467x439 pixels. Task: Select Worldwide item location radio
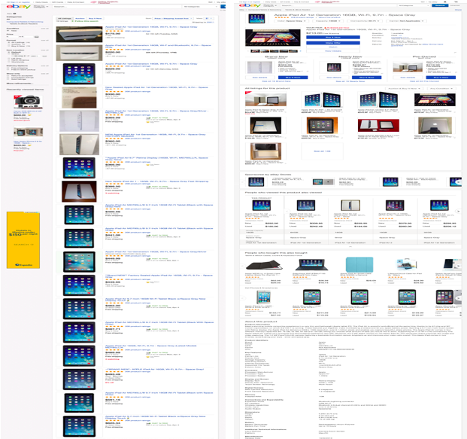point(9,62)
